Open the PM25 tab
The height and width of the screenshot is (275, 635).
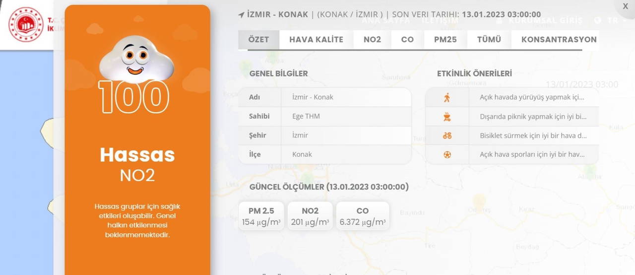(445, 40)
